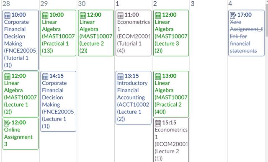Click calendar icon of 15:15 Econometrics lecture

[158, 123]
